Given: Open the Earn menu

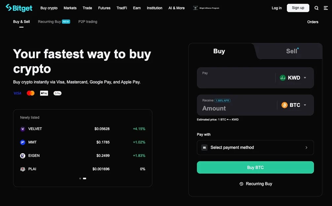Looking at the screenshot, I should tap(137, 8).
